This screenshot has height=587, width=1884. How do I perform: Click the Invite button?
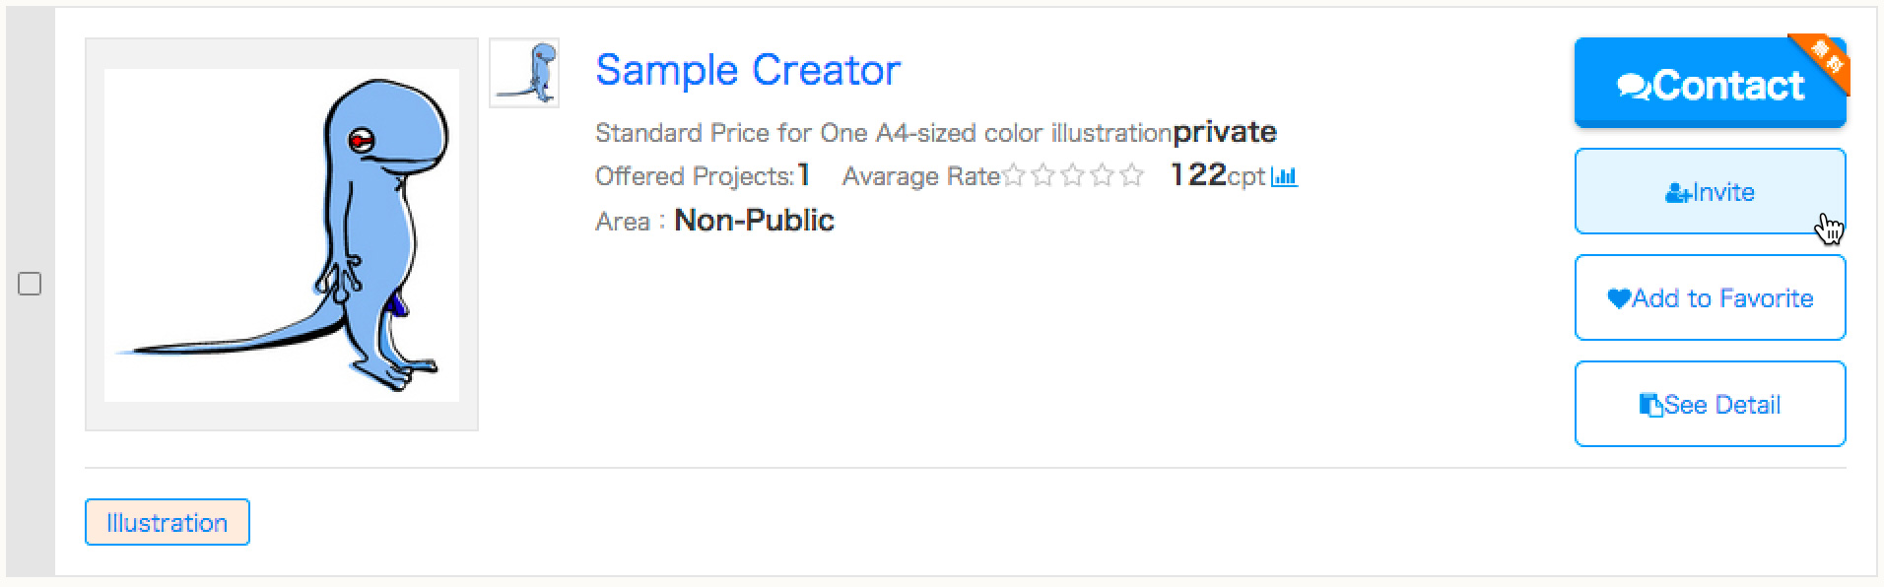(1710, 191)
